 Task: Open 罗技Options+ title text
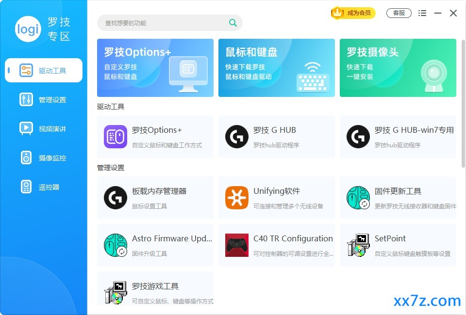click(x=157, y=130)
